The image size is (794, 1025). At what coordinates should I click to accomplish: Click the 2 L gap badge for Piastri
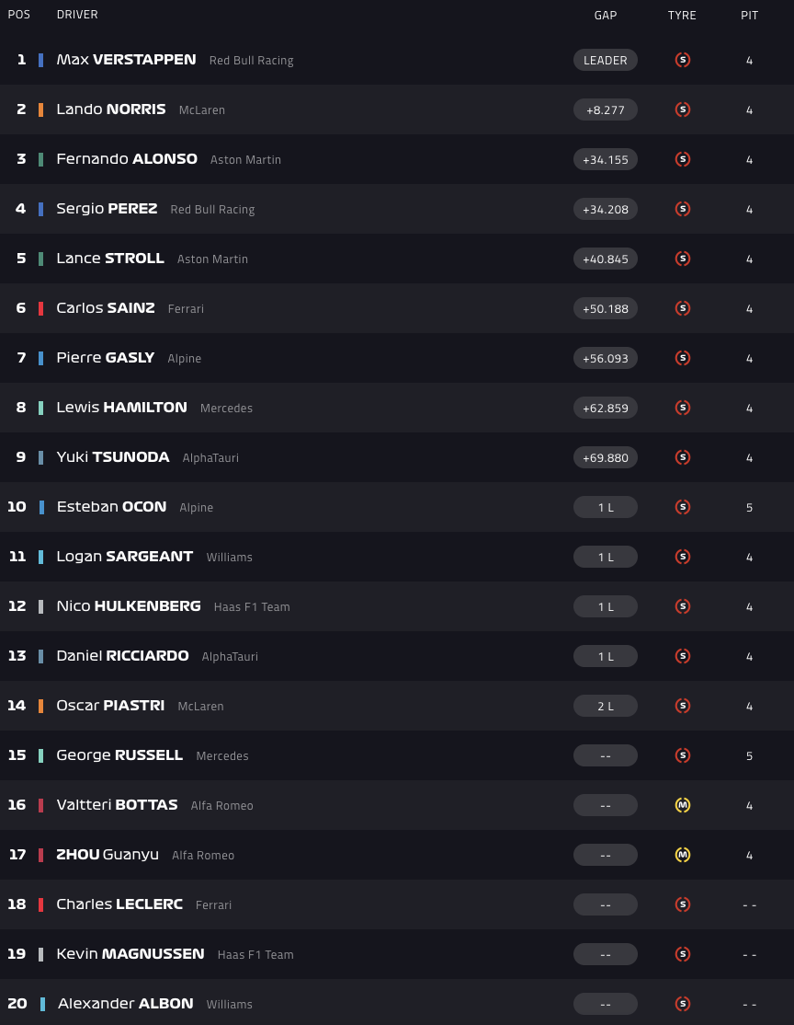pyautogui.click(x=606, y=706)
